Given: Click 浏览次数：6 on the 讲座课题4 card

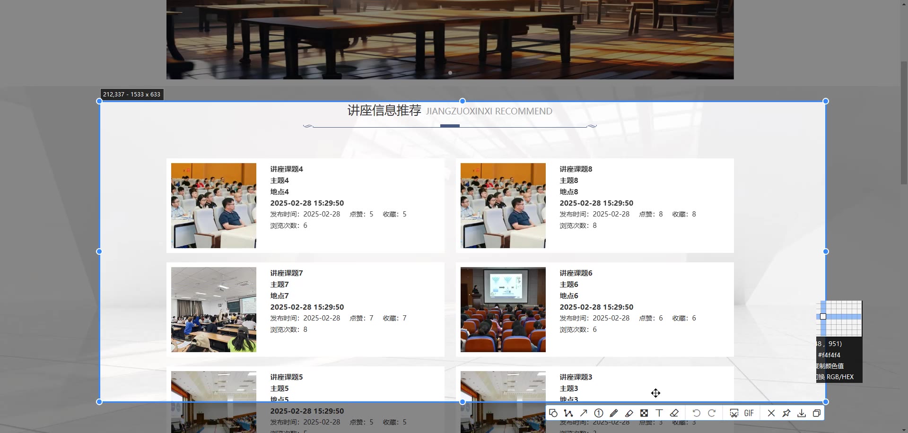Looking at the screenshot, I should 288,225.
